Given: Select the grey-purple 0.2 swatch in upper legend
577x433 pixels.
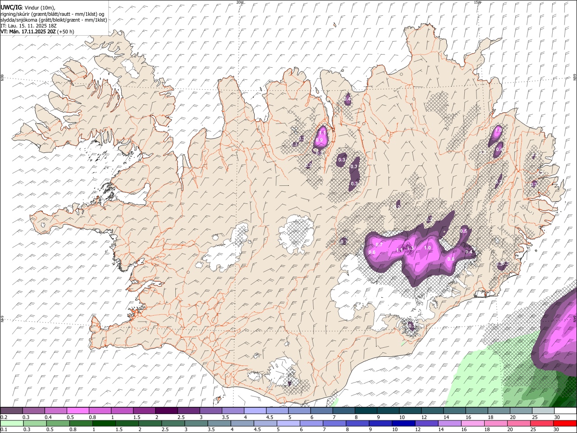Looking at the screenshot, I should coord(12,410).
